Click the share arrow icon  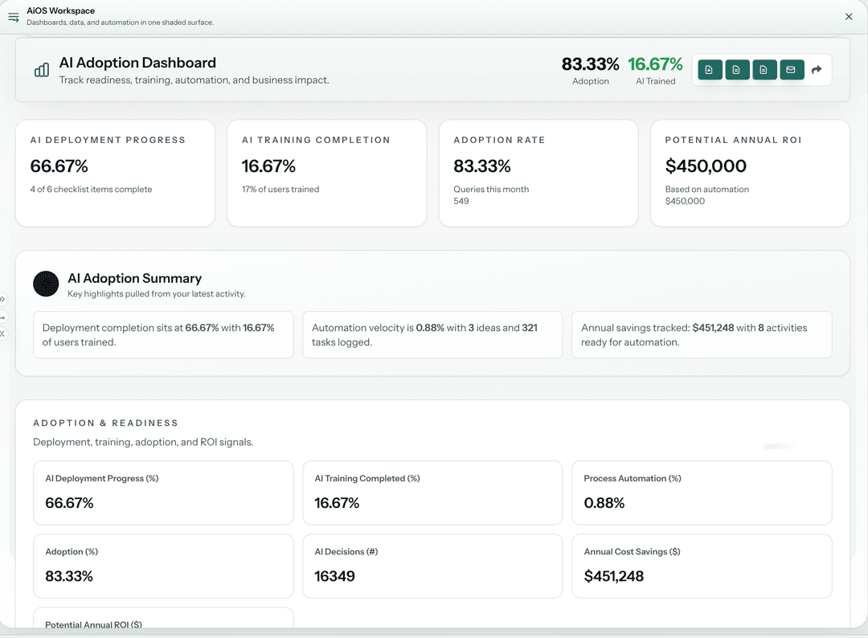point(817,70)
